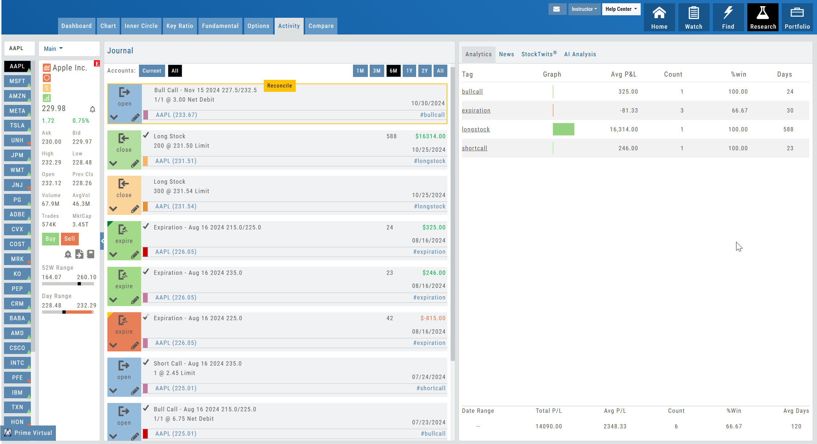This screenshot has height=444, width=817.
Task: Open the Main watchlist dropdown
Action: coord(53,49)
